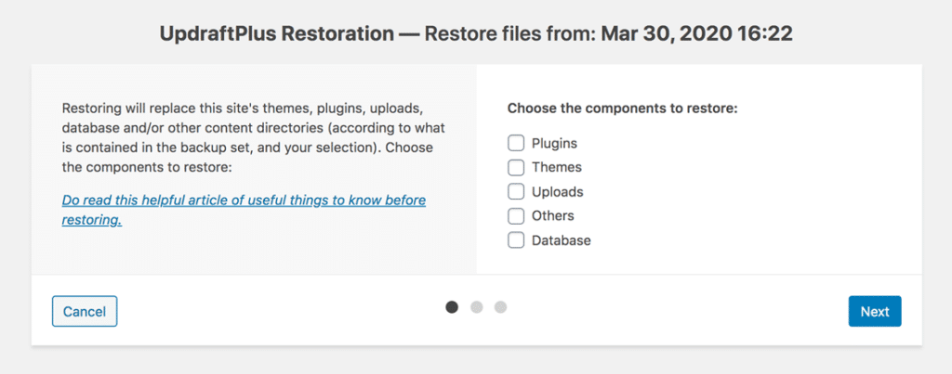Screen dimensions: 952x374
Task: Check the Database restore option
Action: coord(516,240)
